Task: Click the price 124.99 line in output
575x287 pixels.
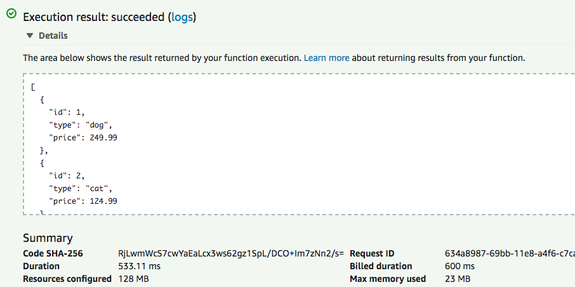Action: 83,201
